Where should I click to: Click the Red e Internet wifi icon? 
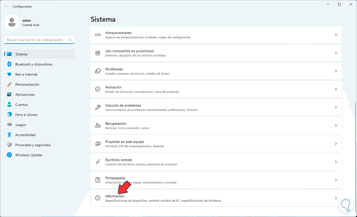[x=9, y=75]
